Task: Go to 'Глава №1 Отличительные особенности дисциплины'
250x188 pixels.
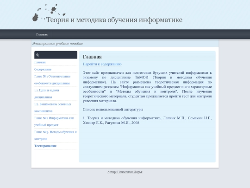Action: pyautogui.click(x=52, y=80)
